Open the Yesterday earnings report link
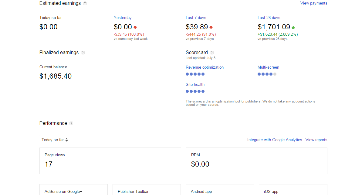The width and height of the screenshot is (345, 195). (x=123, y=18)
